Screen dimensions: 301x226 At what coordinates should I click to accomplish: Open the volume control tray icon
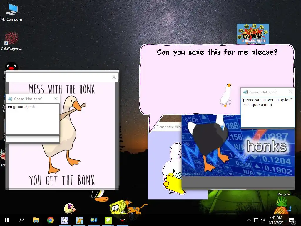(x=263, y=220)
